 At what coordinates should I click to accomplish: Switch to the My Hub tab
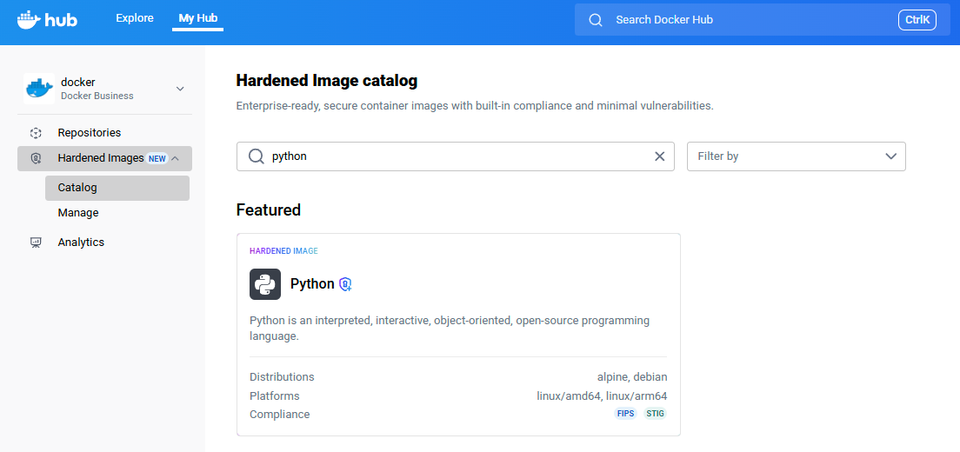pyautogui.click(x=197, y=18)
